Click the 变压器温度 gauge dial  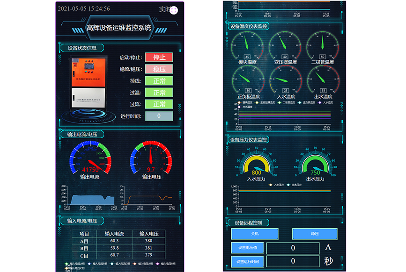285,46
